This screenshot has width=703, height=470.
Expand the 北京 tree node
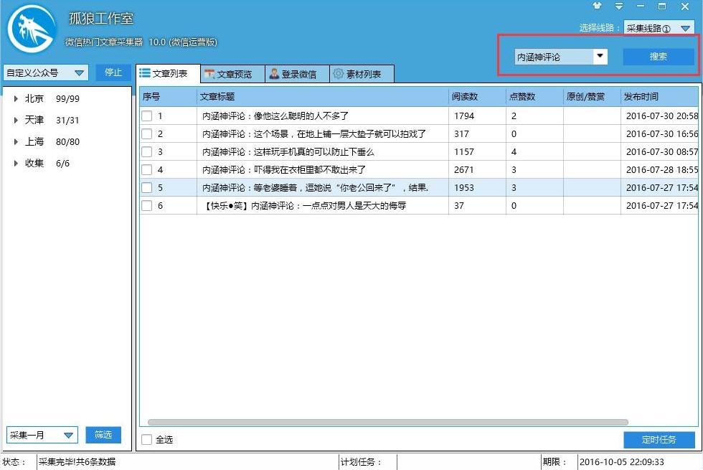(16, 99)
